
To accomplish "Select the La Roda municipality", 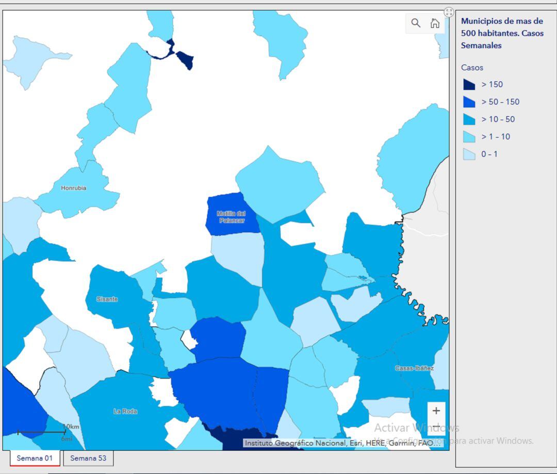I will [125, 412].
